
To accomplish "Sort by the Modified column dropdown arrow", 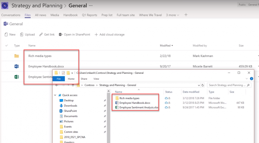I will (172, 46).
